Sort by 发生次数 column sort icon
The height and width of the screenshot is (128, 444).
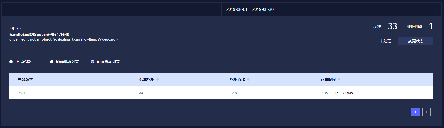pos(158,79)
